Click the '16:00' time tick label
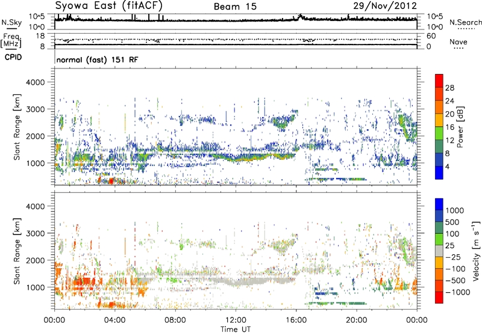The width and height of the screenshot is (482, 333). [296, 320]
